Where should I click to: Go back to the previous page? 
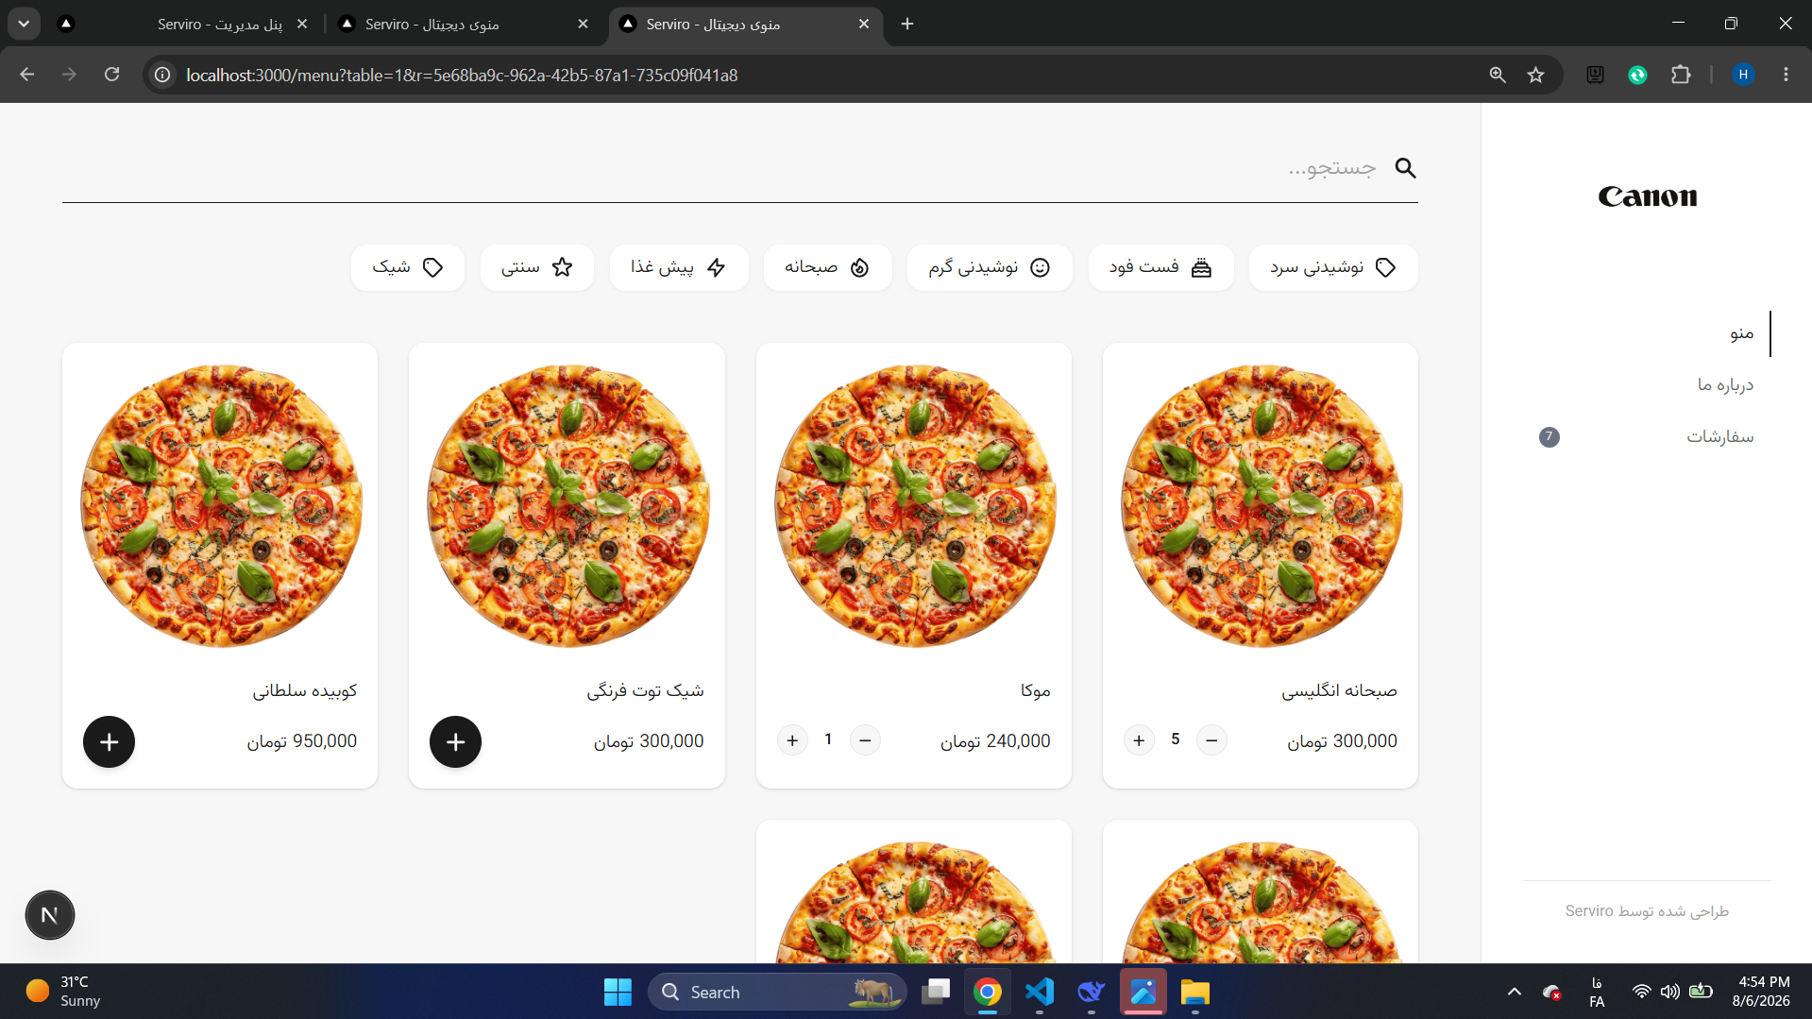coord(27,75)
